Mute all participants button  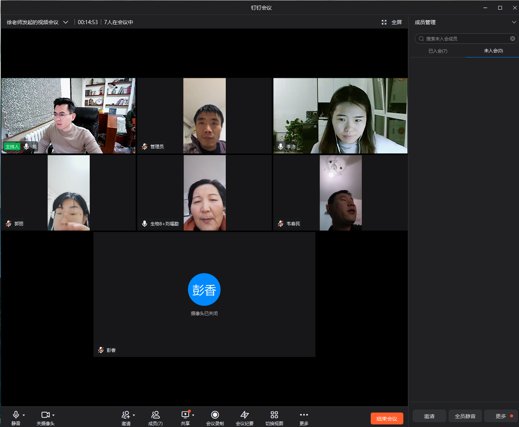[x=465, y=416]
